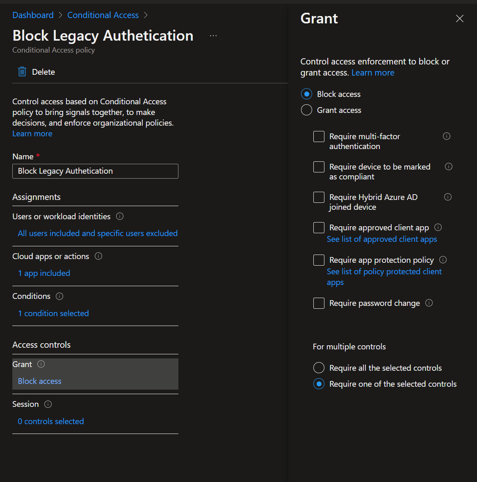Select the Grant access radio button
Image resolution: width=477 pixels, height=482 pixels.
pos(306,110)
